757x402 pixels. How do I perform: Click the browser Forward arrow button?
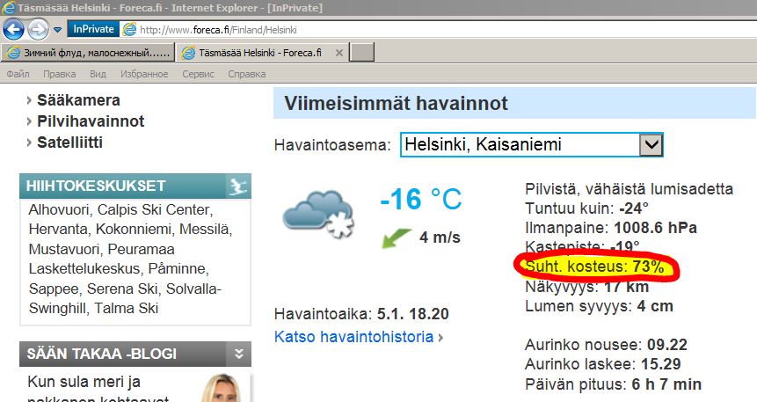pyautogui.click(x=39, y=29)
